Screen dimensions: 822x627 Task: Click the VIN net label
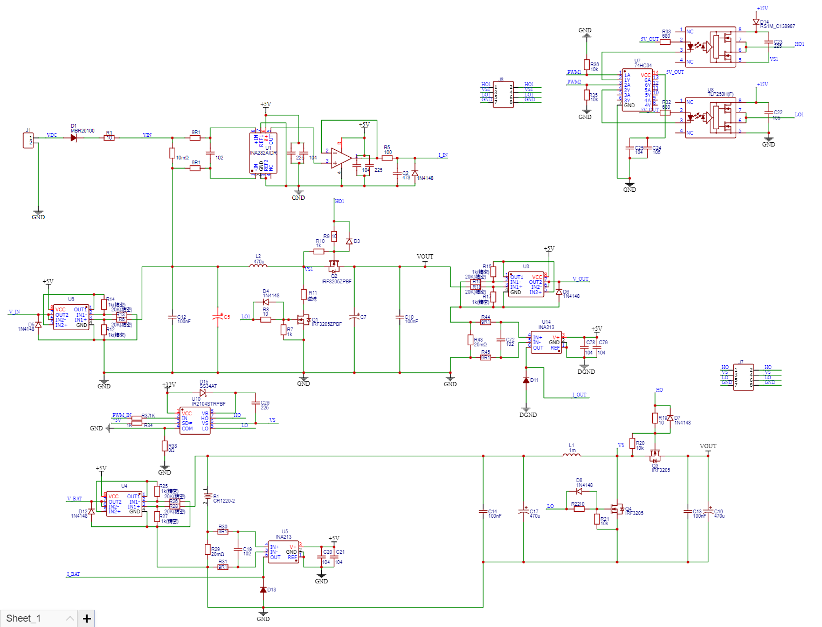[x=147, y=135]
